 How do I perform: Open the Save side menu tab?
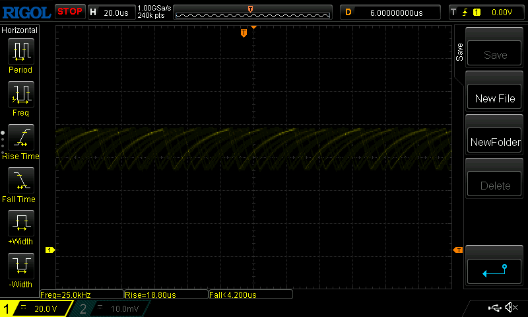(459, 53)
